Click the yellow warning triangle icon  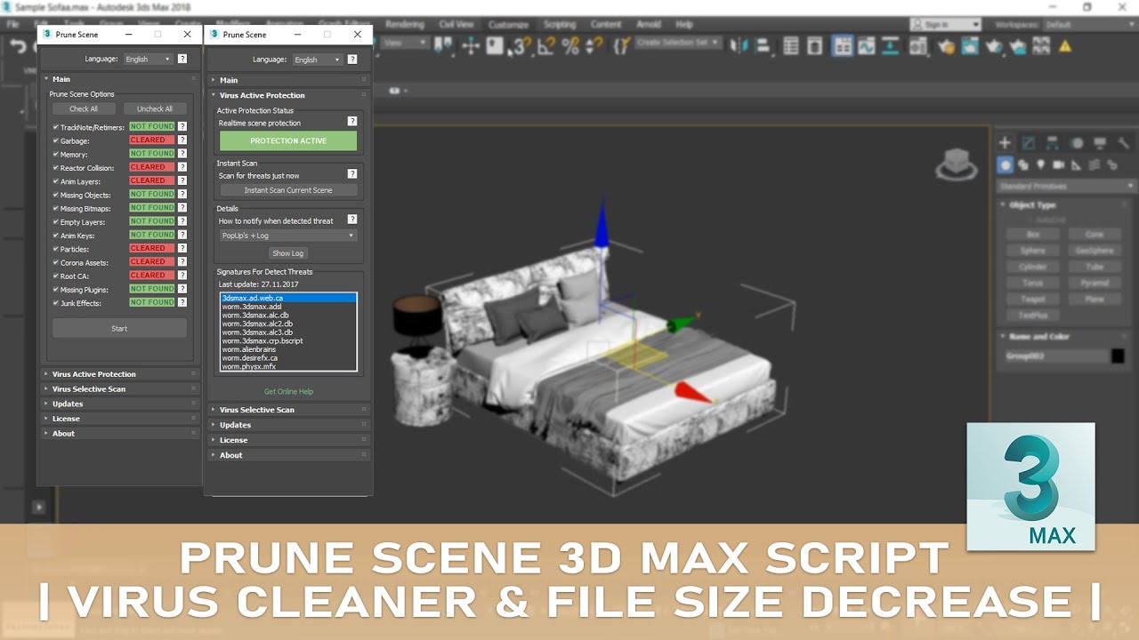coord(1064,45)
